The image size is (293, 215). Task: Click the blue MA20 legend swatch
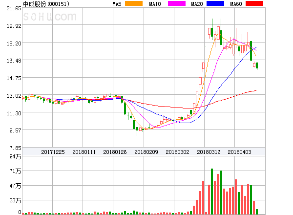[215, 3]
